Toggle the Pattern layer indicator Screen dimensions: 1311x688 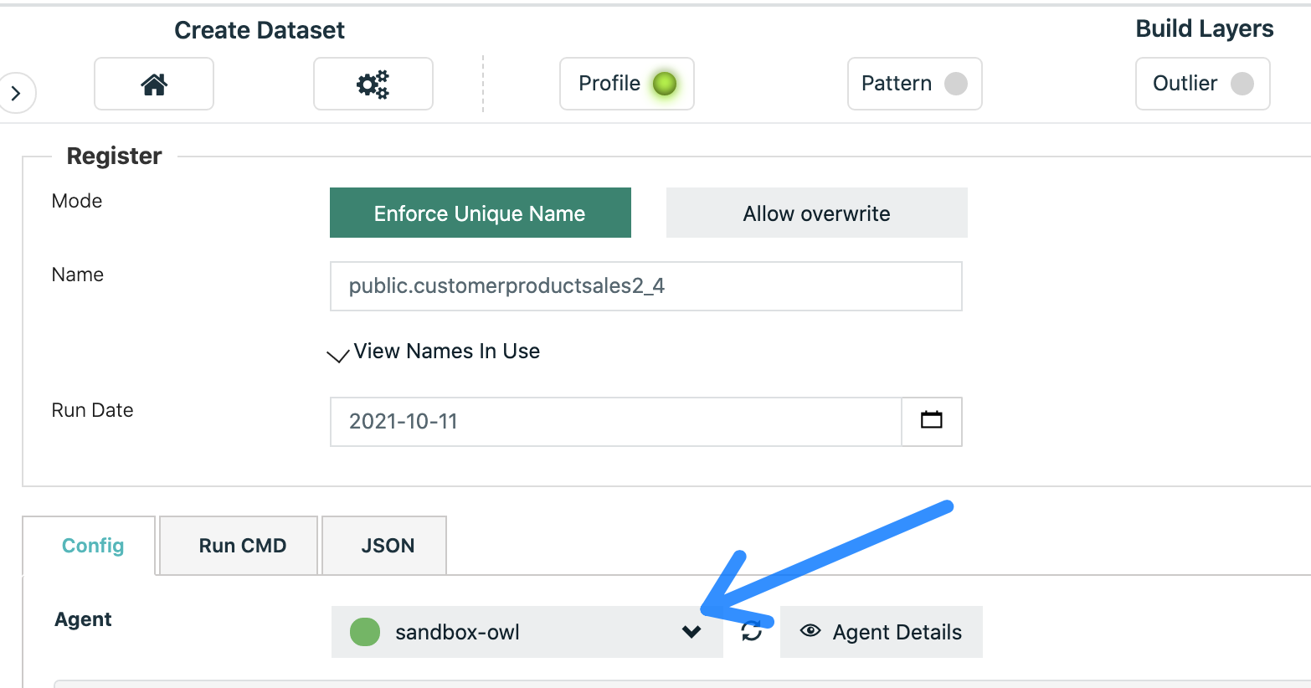(955, 84)
